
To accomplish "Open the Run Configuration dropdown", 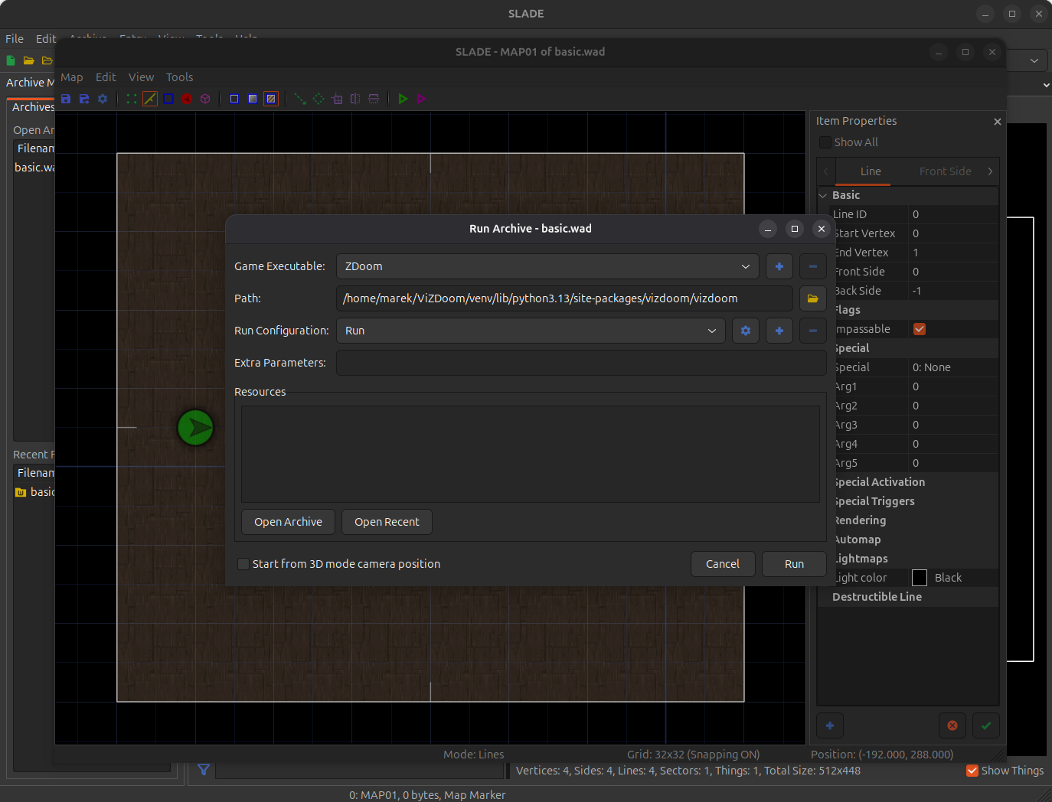I will pyautogui.click(x=531, y=331).
